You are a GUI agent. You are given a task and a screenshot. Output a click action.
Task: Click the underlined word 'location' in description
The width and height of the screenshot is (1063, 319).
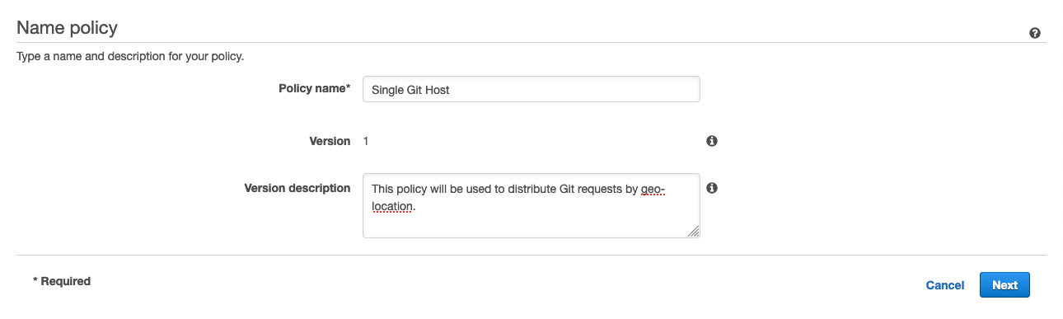tap(391, 206)
